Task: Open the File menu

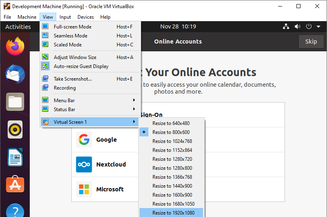Action: pos(7,17)
